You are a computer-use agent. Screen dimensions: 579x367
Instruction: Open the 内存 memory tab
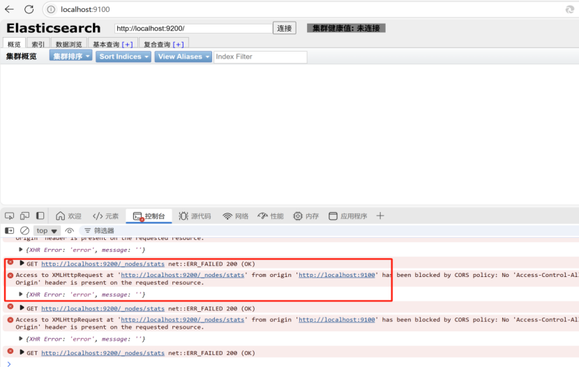tap(306, 216)
